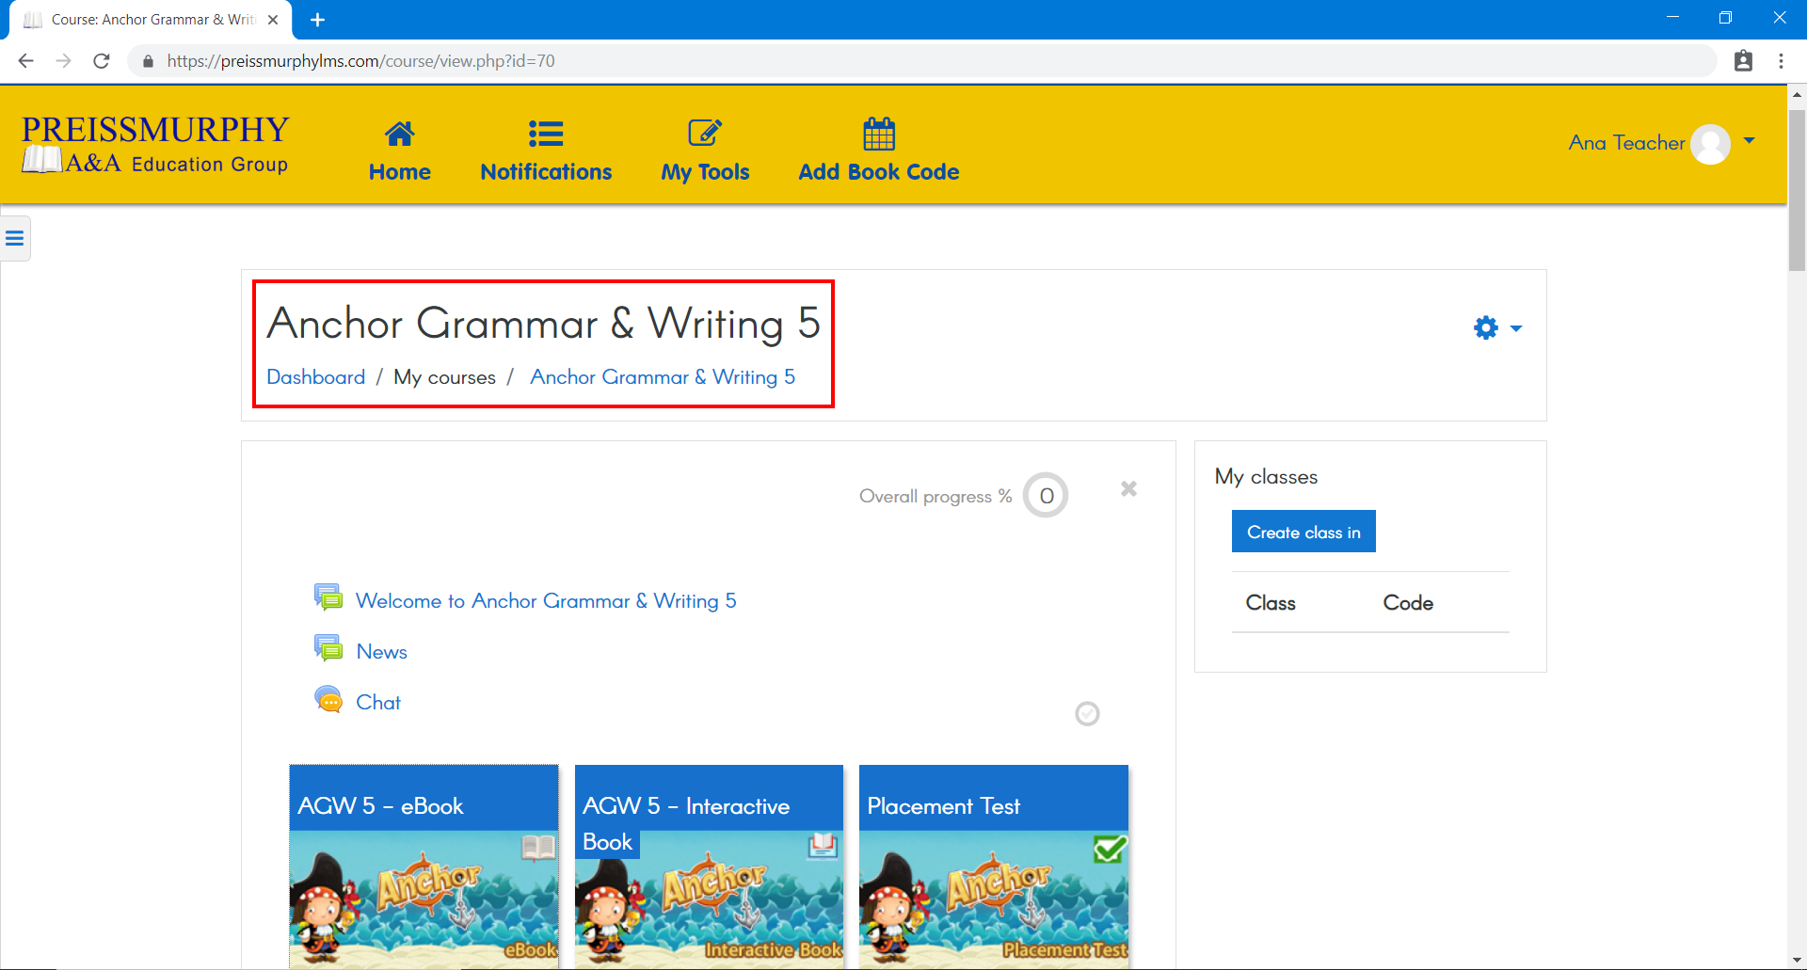Click Ana Teacher's profile avatar

click(1709, 144)
